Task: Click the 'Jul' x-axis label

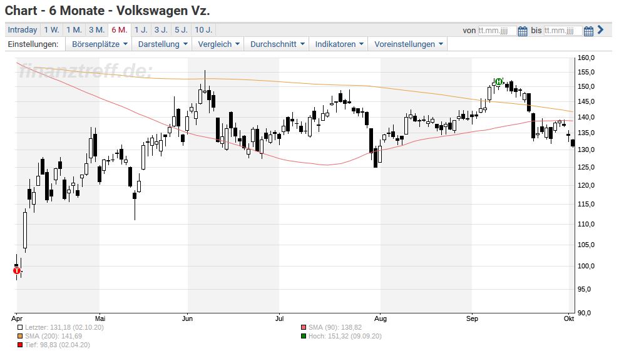Action: (x=279, y=318)
